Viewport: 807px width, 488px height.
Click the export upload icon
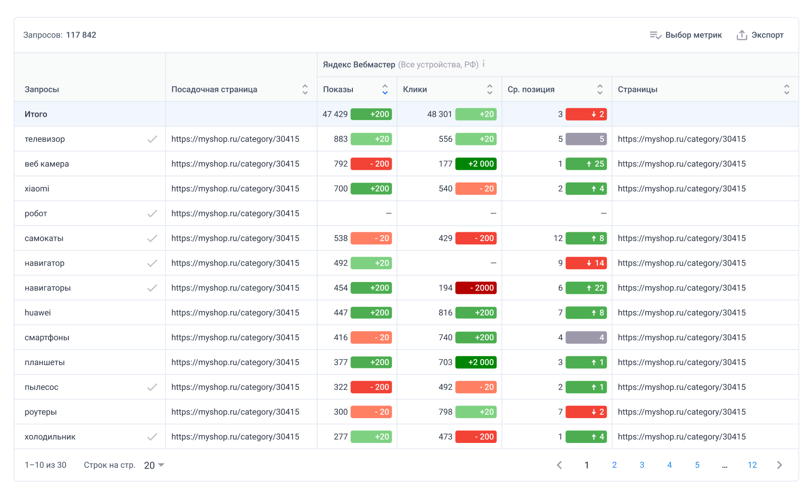[x=741, y=35]
